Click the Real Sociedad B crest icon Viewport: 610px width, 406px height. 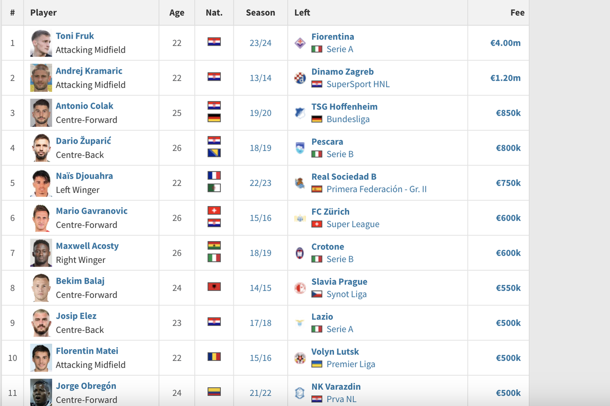[300, 183]
